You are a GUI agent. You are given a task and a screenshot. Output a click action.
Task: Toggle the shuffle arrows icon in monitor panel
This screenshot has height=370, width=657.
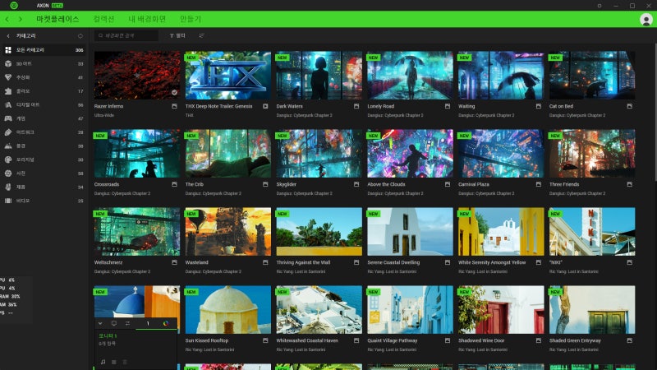click(x=127, y=323)
